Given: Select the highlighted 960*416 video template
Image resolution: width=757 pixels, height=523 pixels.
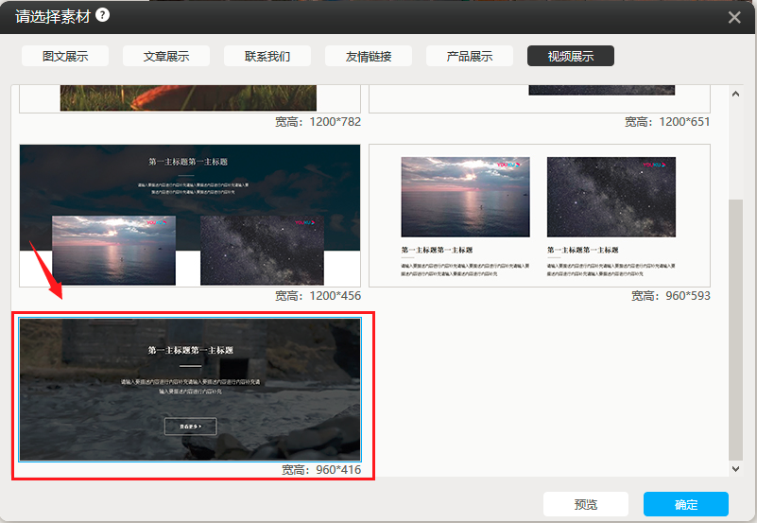Looking at the screenshot, I should pyautogui.click(x=190, y=389).
